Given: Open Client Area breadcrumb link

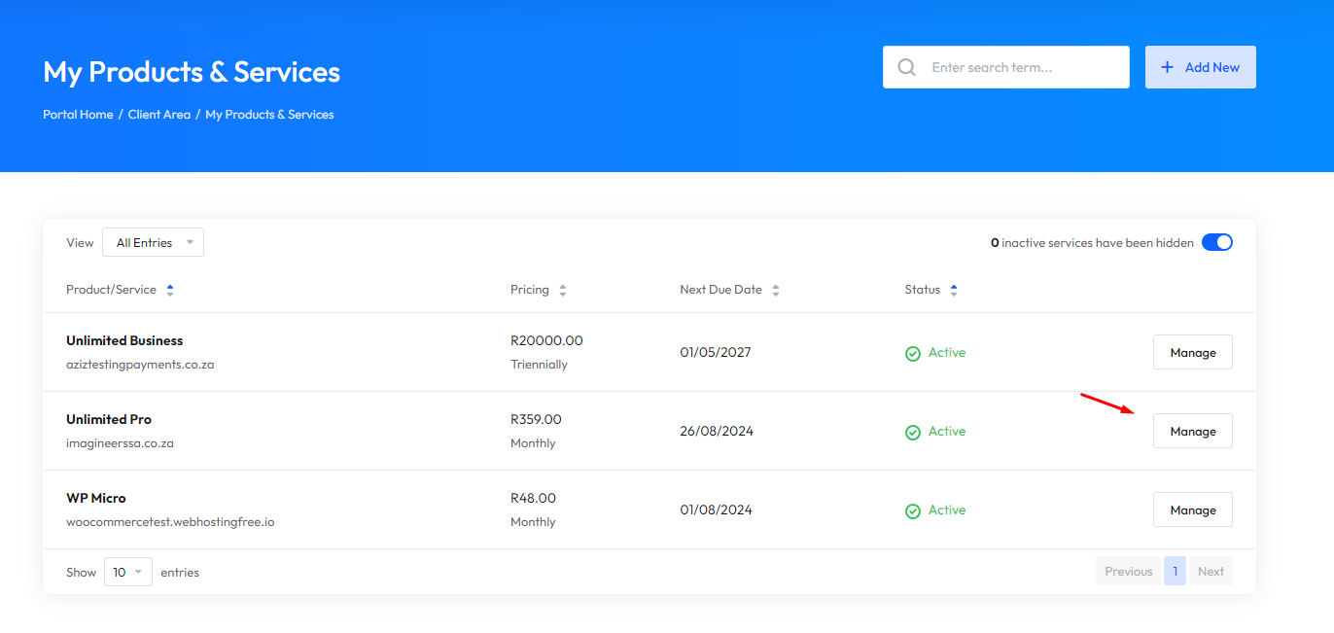Looking at the screenshot, I should coord(159,115).
